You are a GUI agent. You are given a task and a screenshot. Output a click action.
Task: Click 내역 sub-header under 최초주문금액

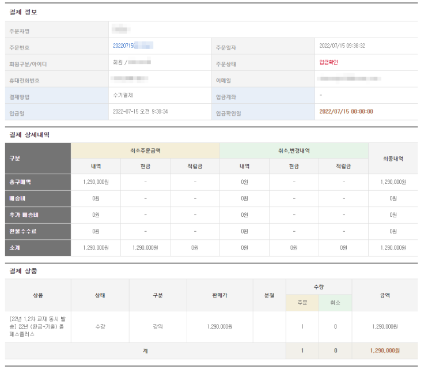click(96, 166)
